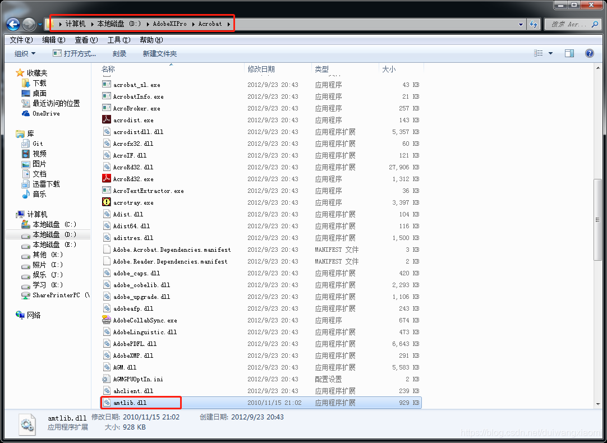The image size is (607, 443).
Task: Click the AcroRd32.exe red Adobe icon
Action: point(107,179)
